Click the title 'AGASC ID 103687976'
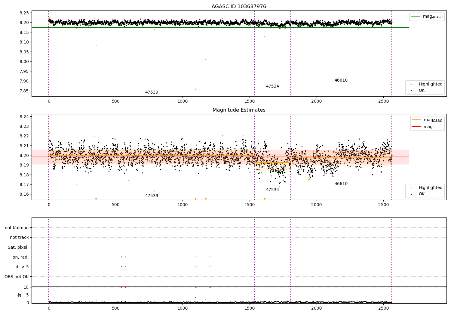 pos(239,7)
